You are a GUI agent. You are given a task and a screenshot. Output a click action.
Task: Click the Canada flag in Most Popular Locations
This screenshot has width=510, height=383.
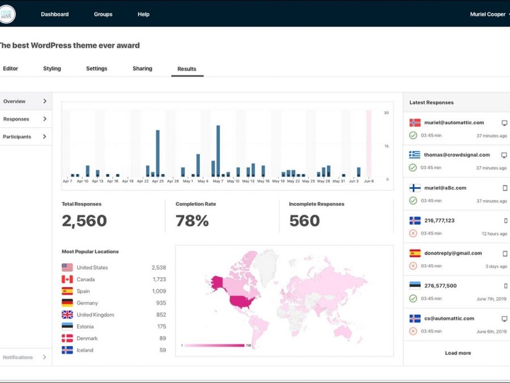coord(67,279)
